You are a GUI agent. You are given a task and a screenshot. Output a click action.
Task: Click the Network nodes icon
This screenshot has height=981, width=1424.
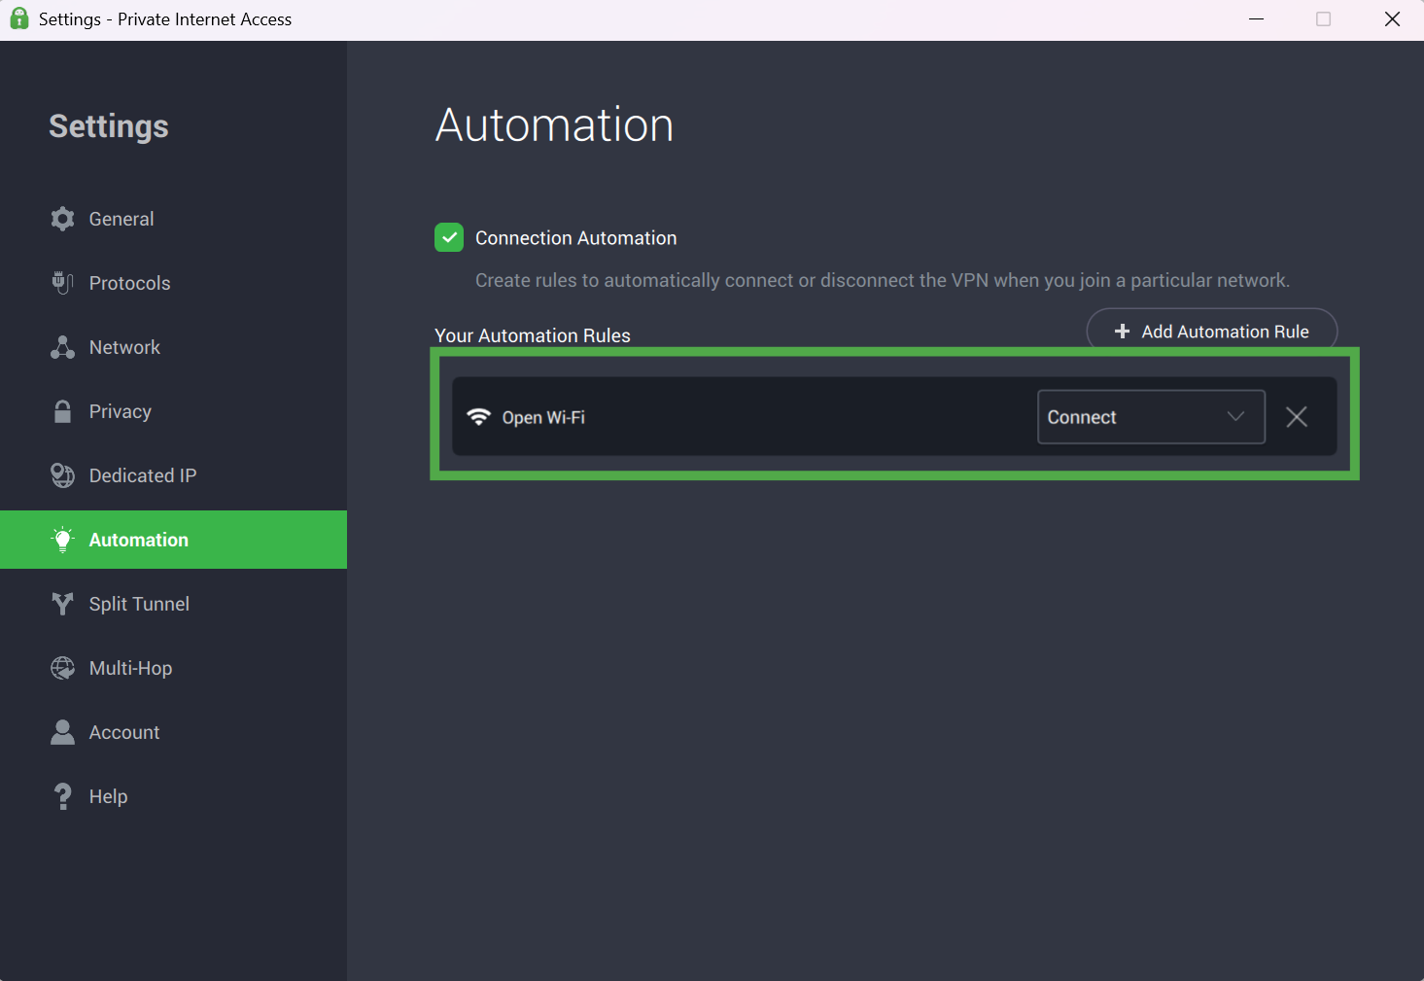pos(62,347)
